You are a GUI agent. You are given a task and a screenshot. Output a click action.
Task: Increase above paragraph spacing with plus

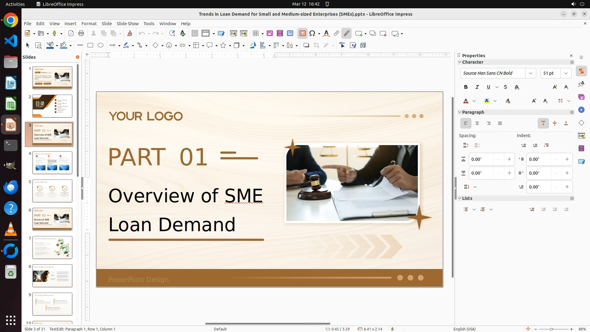(x=509, y=159)
